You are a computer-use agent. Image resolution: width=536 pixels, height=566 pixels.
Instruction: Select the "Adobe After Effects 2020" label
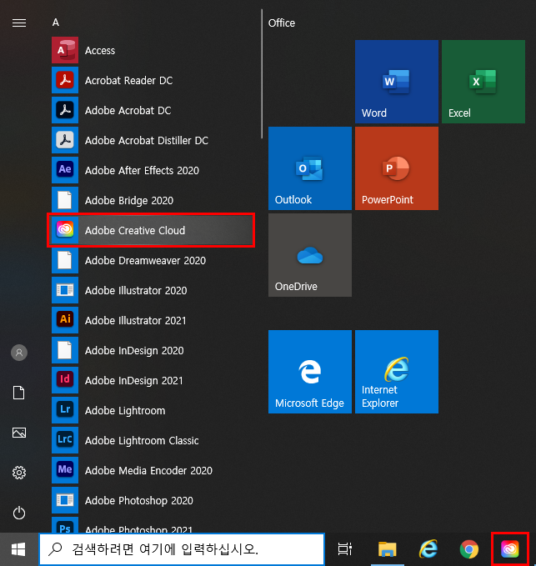[x=142, y=170]
